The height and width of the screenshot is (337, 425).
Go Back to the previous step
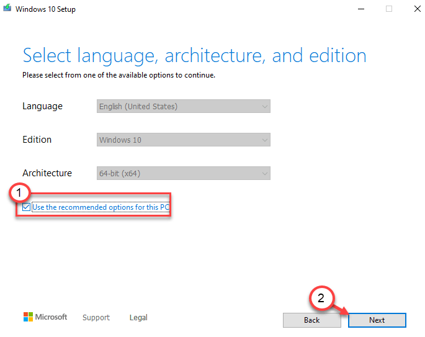pos(312,320)
